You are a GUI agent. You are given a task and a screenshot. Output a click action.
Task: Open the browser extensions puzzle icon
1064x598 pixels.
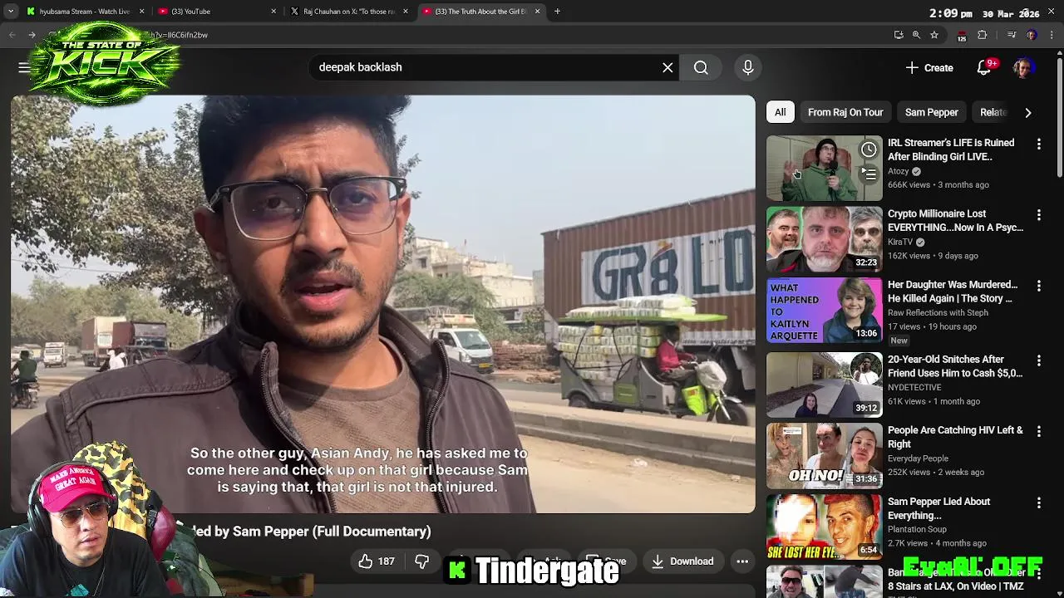[x=983, y=35]
